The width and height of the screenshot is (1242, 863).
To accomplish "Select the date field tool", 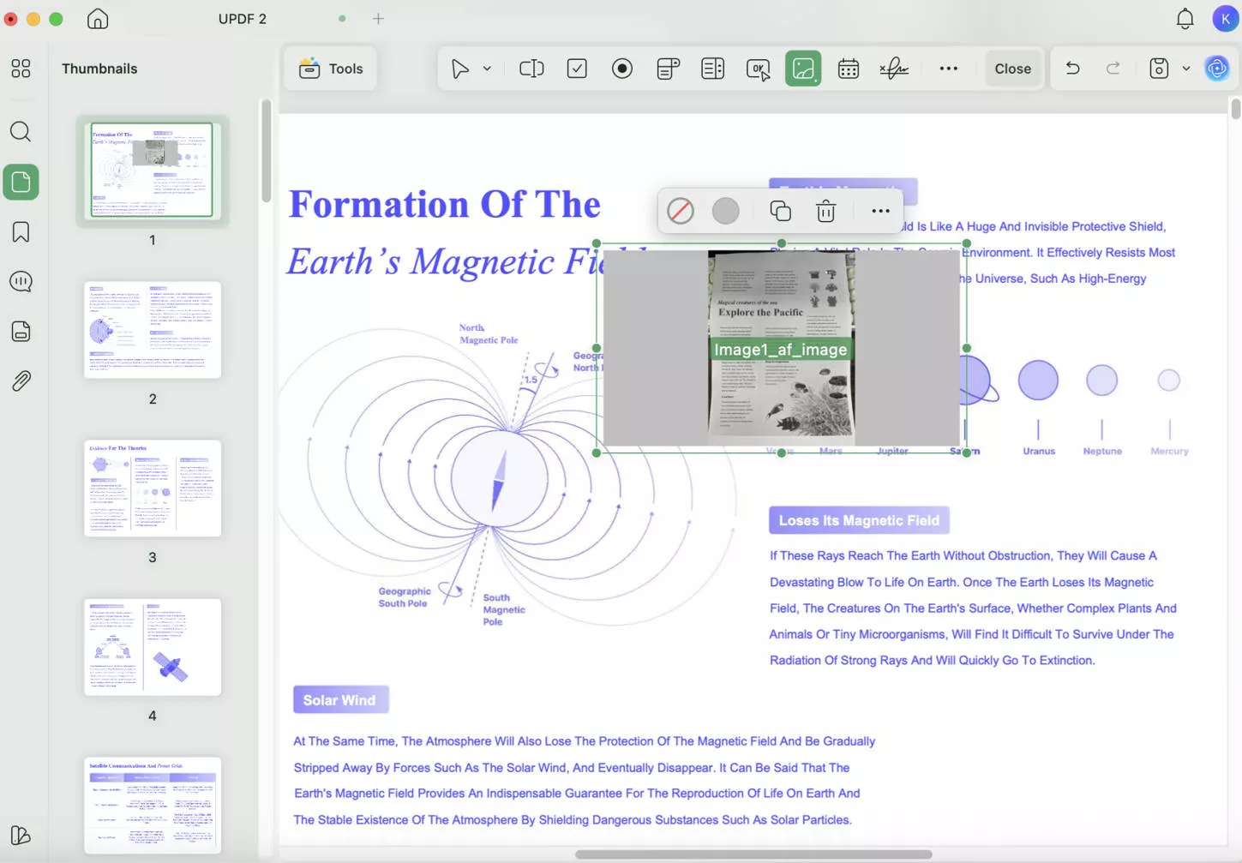I will tap(848, 69).
